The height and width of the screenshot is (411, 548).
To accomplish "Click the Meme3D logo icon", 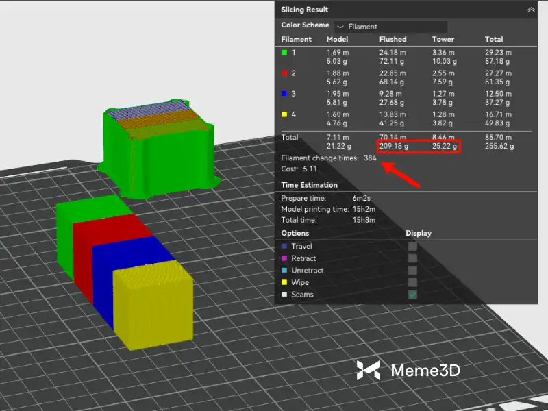I will (369, 371).
